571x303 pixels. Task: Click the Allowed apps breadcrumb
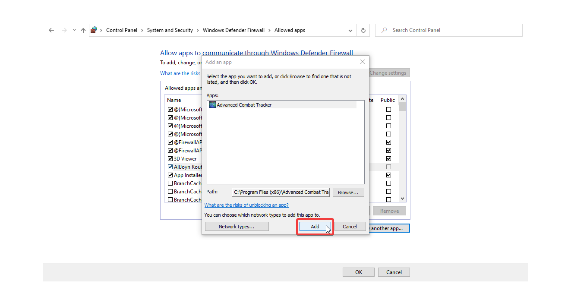point(290,30)
